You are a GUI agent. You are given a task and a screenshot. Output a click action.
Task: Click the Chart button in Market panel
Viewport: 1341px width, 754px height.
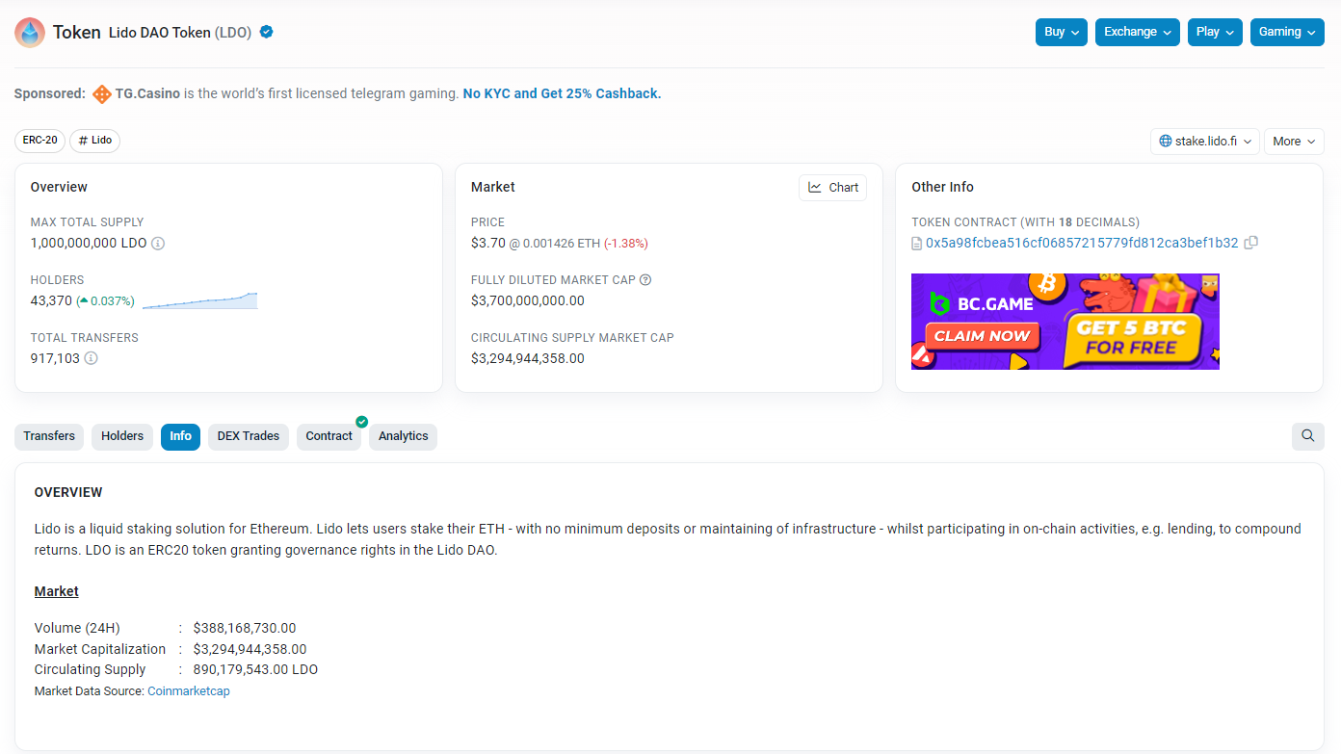pos(832,188)
